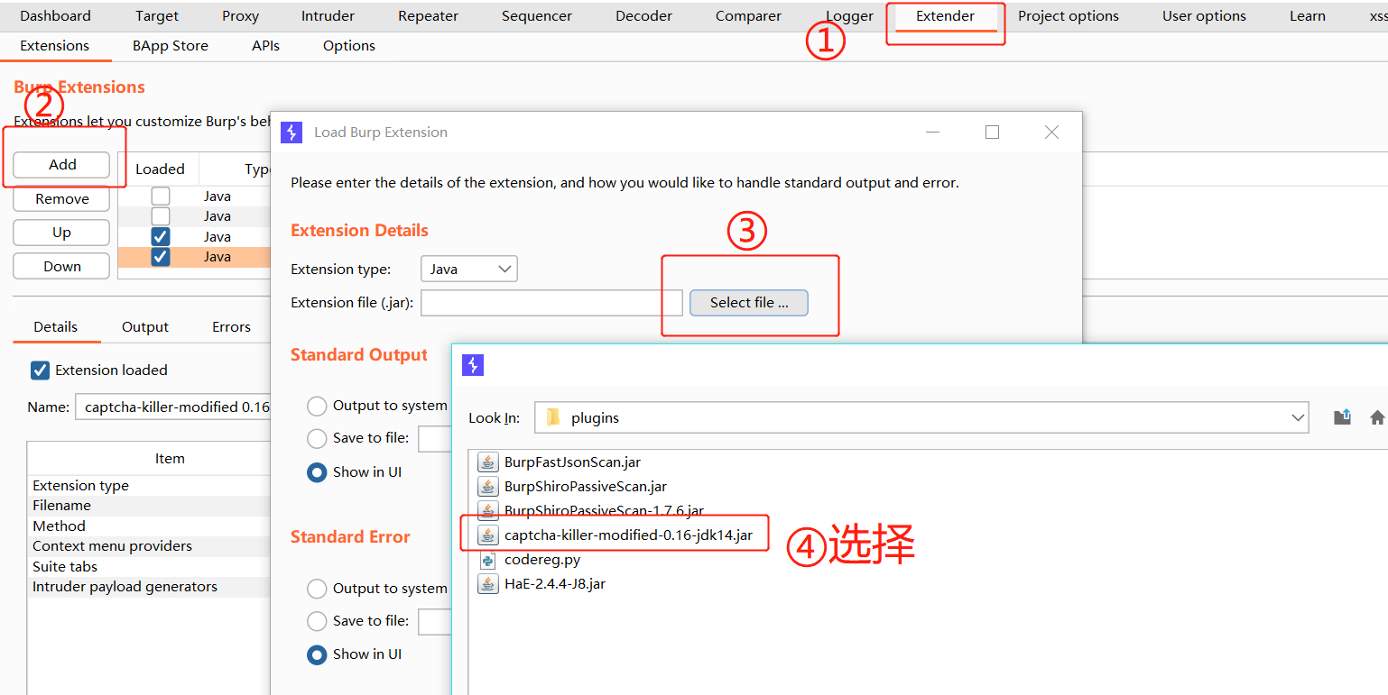Switch to BApp Store sub-tab
Viewport: 1388px width, 695px height.
click(x=171, y=46)
